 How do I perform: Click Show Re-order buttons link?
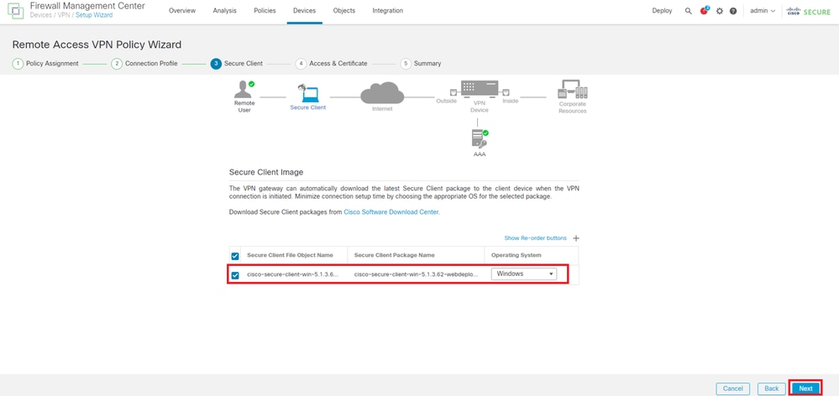click(x=535, y=238)
